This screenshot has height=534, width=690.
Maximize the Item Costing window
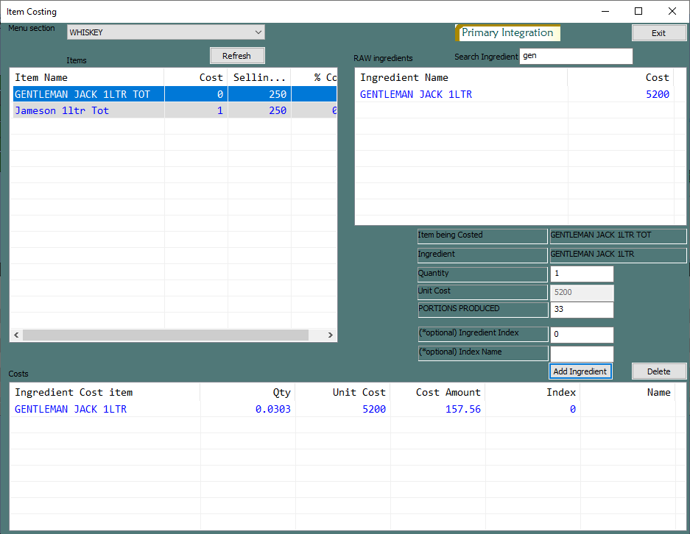[638, 12]
